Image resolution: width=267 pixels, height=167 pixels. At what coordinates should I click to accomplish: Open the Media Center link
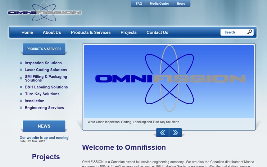pos(159,3)
